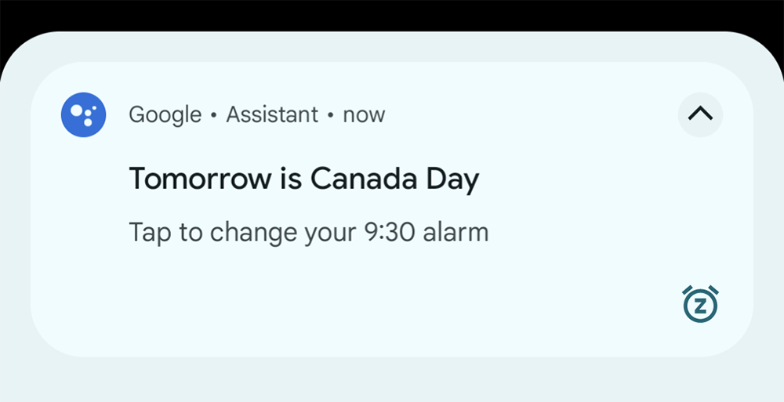Open the 'Tomorrow is Canada Day' notification title

coord(304,179)
